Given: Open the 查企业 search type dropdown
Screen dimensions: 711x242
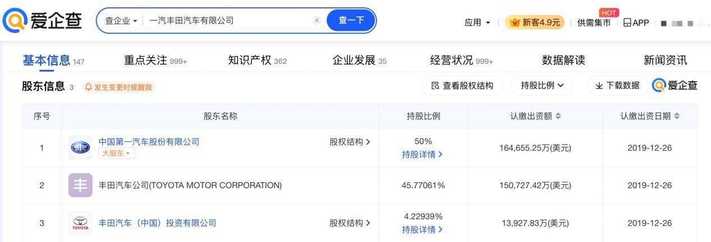Looking at the screenshot, I should (121, 21).
